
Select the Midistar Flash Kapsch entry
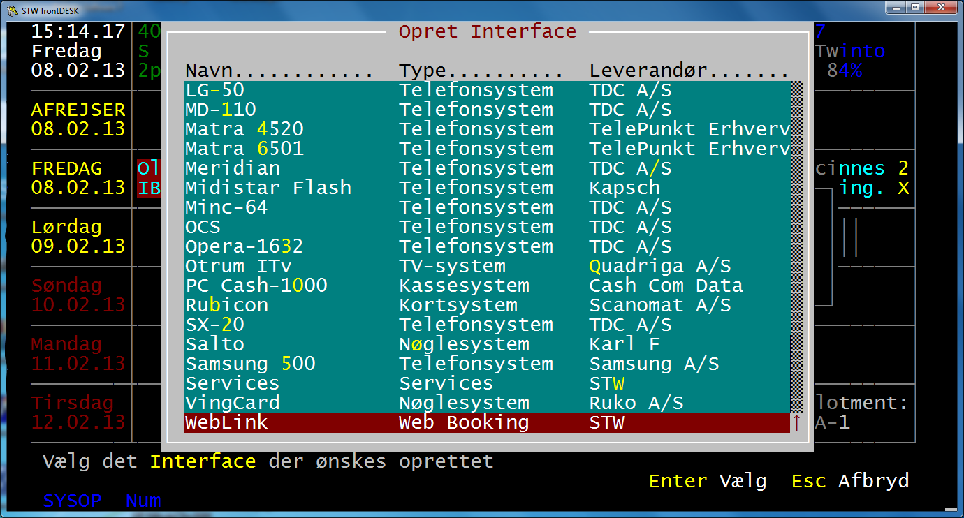487,188
